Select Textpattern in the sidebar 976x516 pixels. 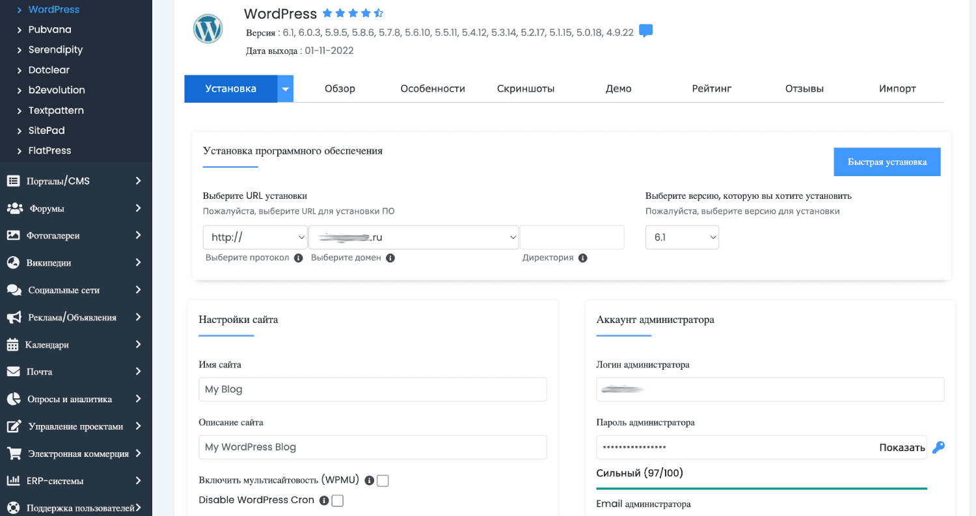click(56, 110)
